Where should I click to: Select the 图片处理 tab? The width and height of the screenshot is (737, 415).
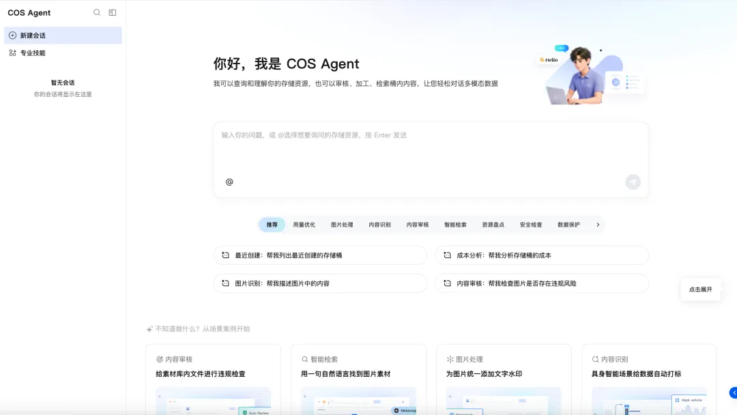coord(342,225)
